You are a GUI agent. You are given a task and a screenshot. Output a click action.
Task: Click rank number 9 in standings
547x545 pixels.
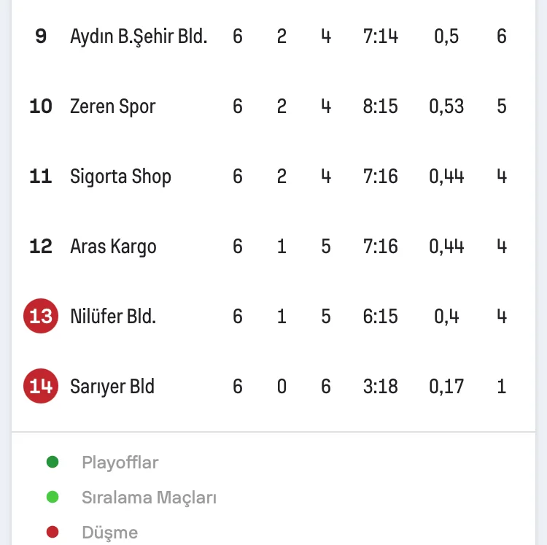(x=41, y=36)
